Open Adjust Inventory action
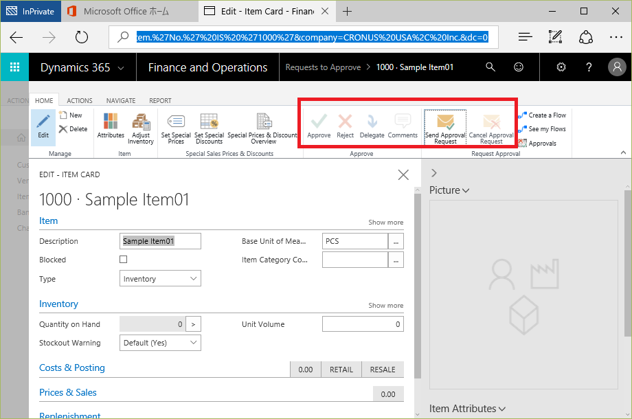The image size is (632, 419). pyautogui.click(x=141, y=128)
